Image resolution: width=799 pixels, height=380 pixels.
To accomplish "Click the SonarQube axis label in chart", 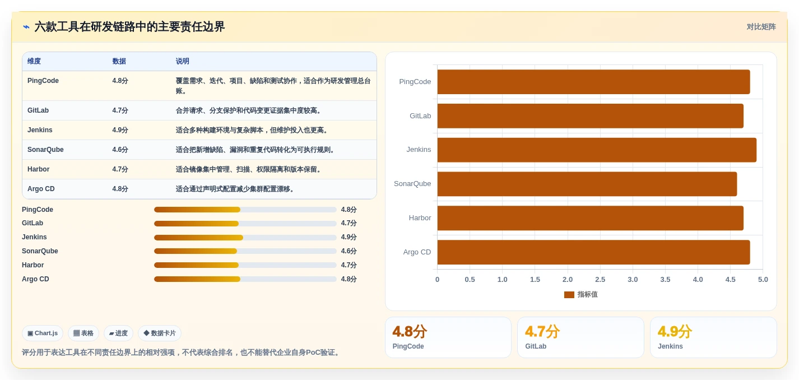I will tap(412, 184).
